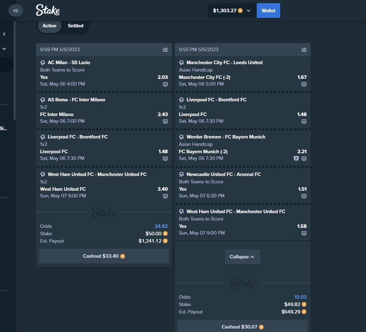366x332 pixels.
Task: Click the $50.00 stake amount
Action: (153, 233)
